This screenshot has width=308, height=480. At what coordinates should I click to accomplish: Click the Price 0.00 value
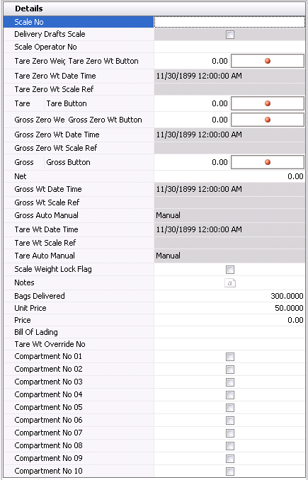(295, 320)
